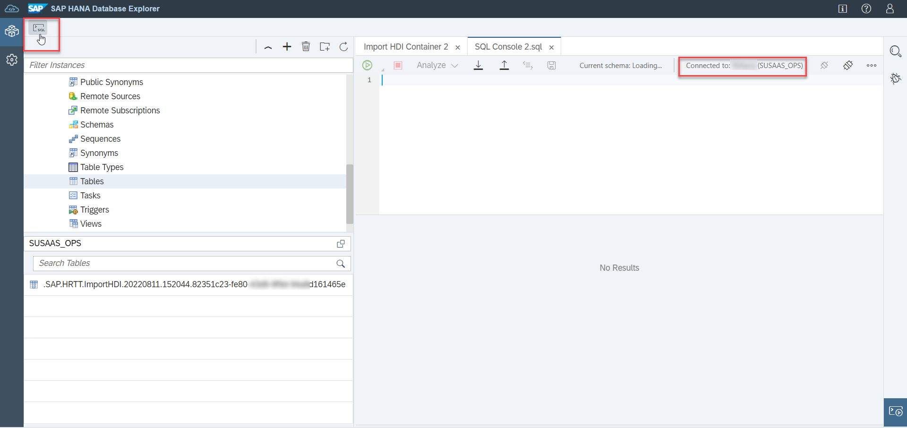
Task: Format the SQL code
Action: point(528,65)
